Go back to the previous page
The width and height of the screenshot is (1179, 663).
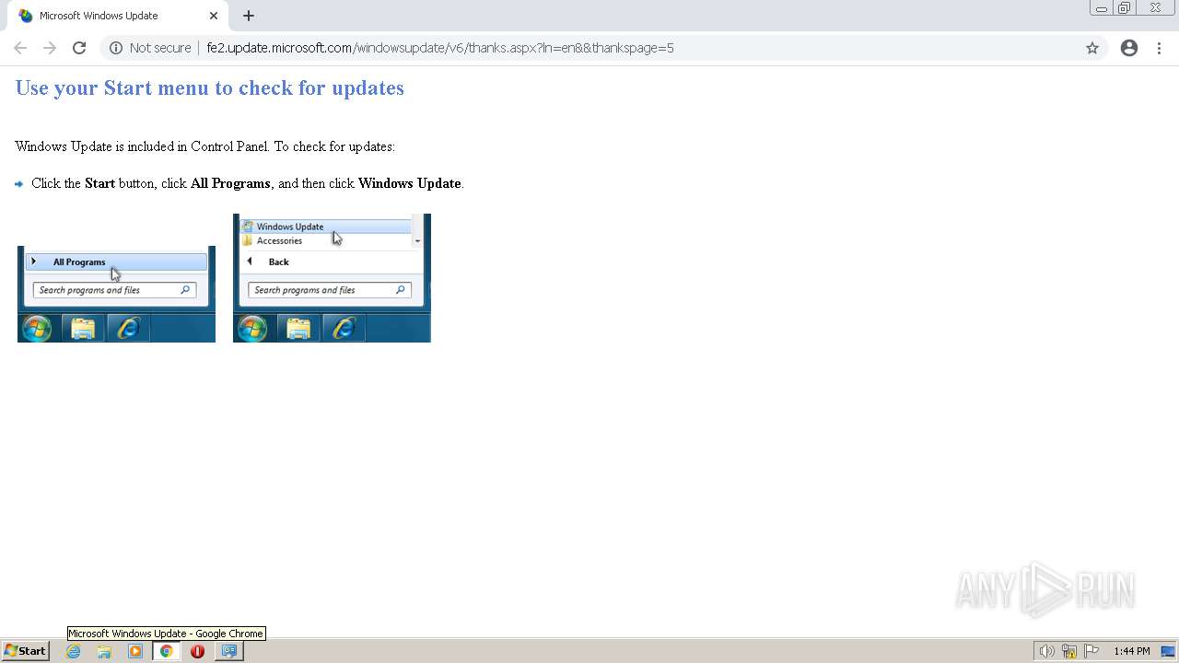[20, 48]
